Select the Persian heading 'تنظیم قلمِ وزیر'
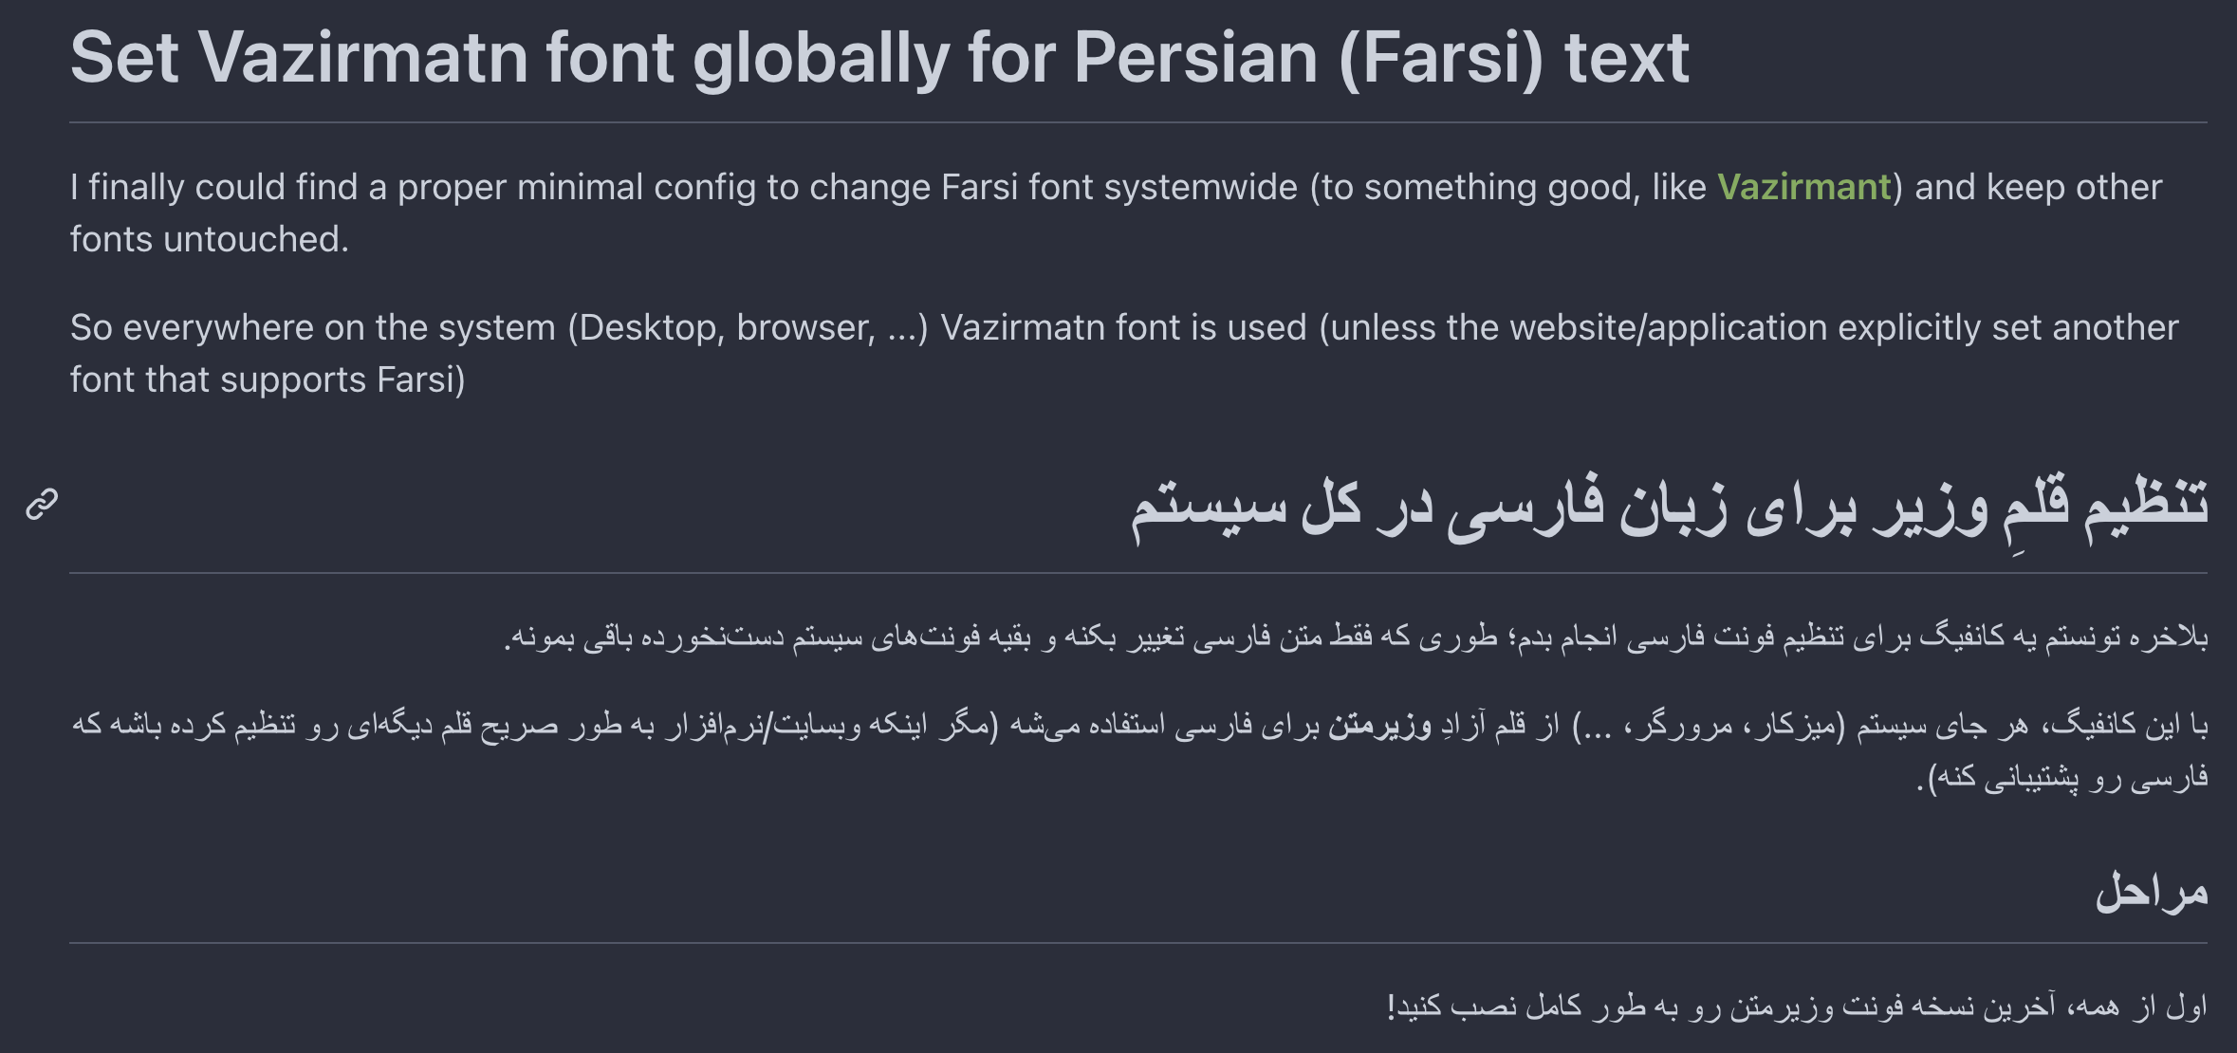The image size is (2237, 1053). point(1669,506)
